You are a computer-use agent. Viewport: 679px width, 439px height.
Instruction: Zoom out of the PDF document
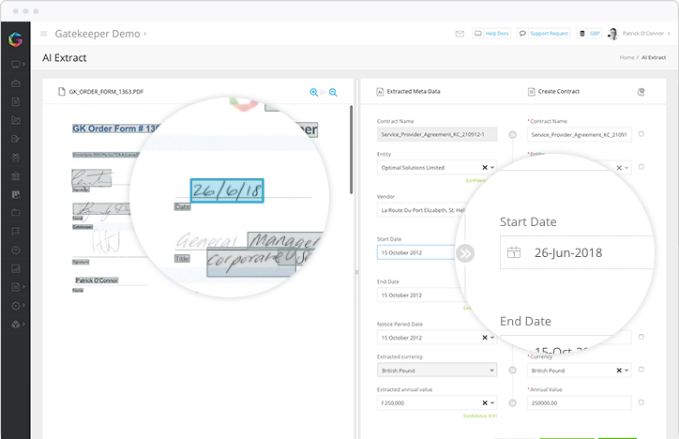click(x=333, y=92)
